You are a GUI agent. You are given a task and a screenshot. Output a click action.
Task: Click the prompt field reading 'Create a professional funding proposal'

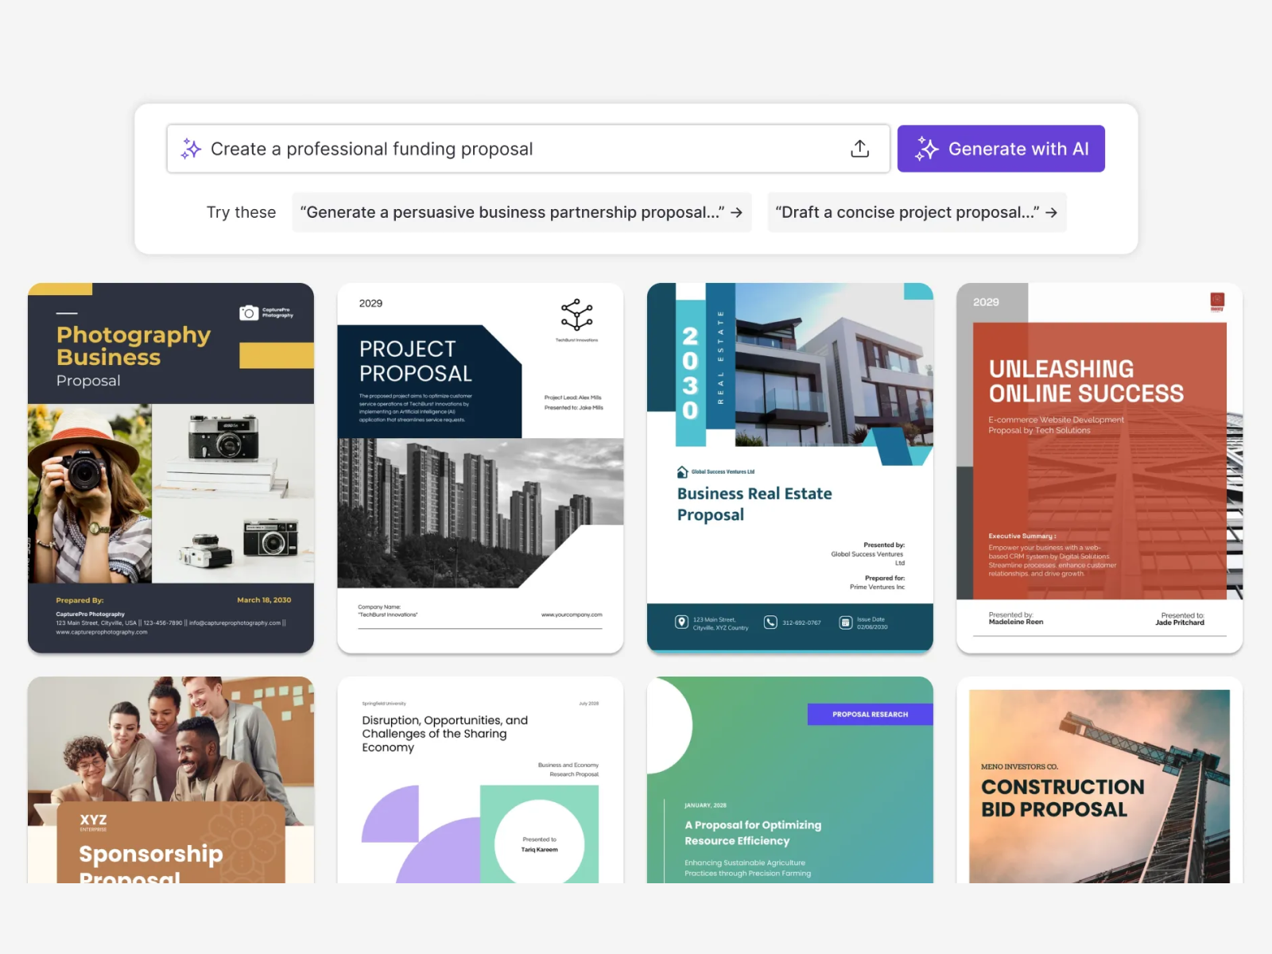(x=509, y=149)
